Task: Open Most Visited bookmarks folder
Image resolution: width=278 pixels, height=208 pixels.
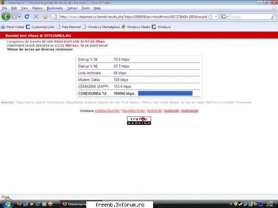Action: click(12, 27)
